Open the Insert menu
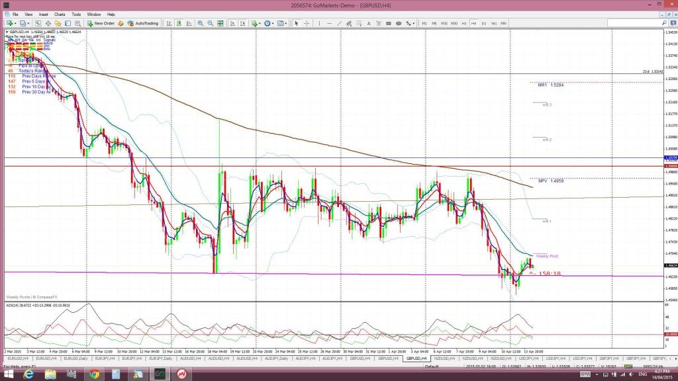The width and height of the screenshot is (678, 381). click(43, 15)
